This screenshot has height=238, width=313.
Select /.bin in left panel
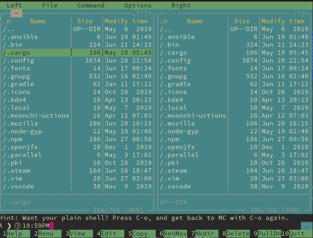[77, 45]
